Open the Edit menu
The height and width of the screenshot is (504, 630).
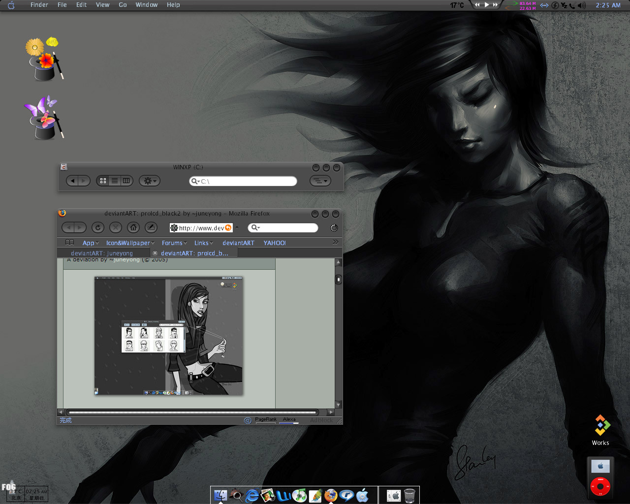(x=81, y=5)
